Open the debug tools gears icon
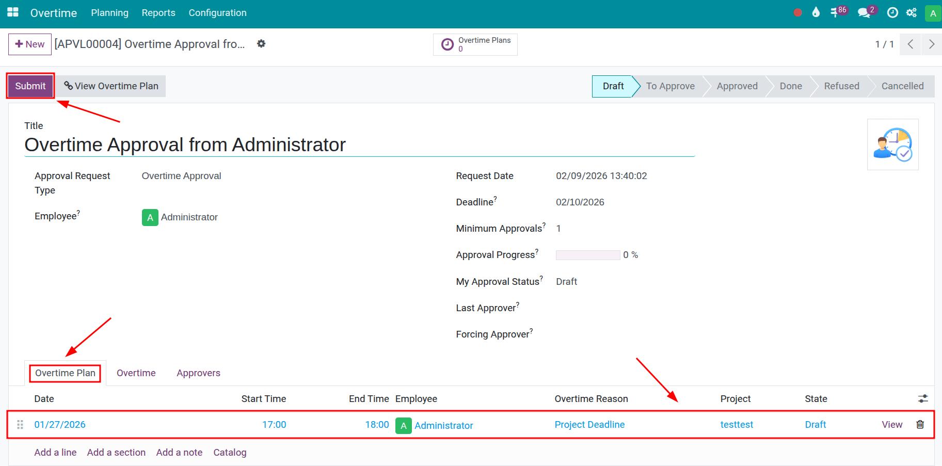 click(912, 13)
